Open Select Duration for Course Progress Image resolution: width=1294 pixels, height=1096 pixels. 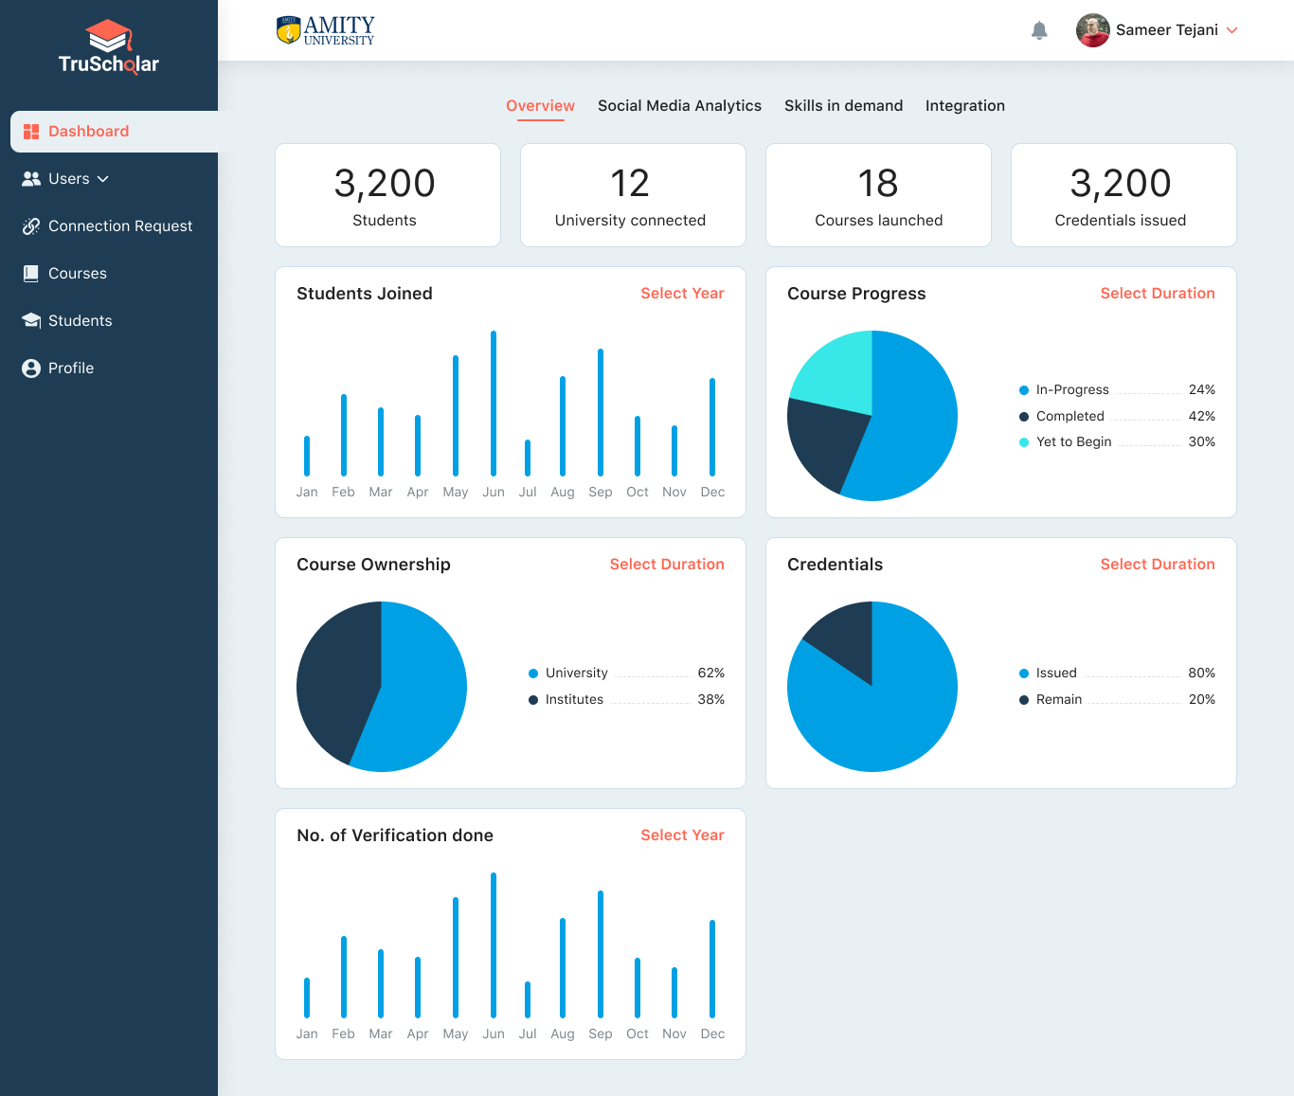(x=1157, y=294)
